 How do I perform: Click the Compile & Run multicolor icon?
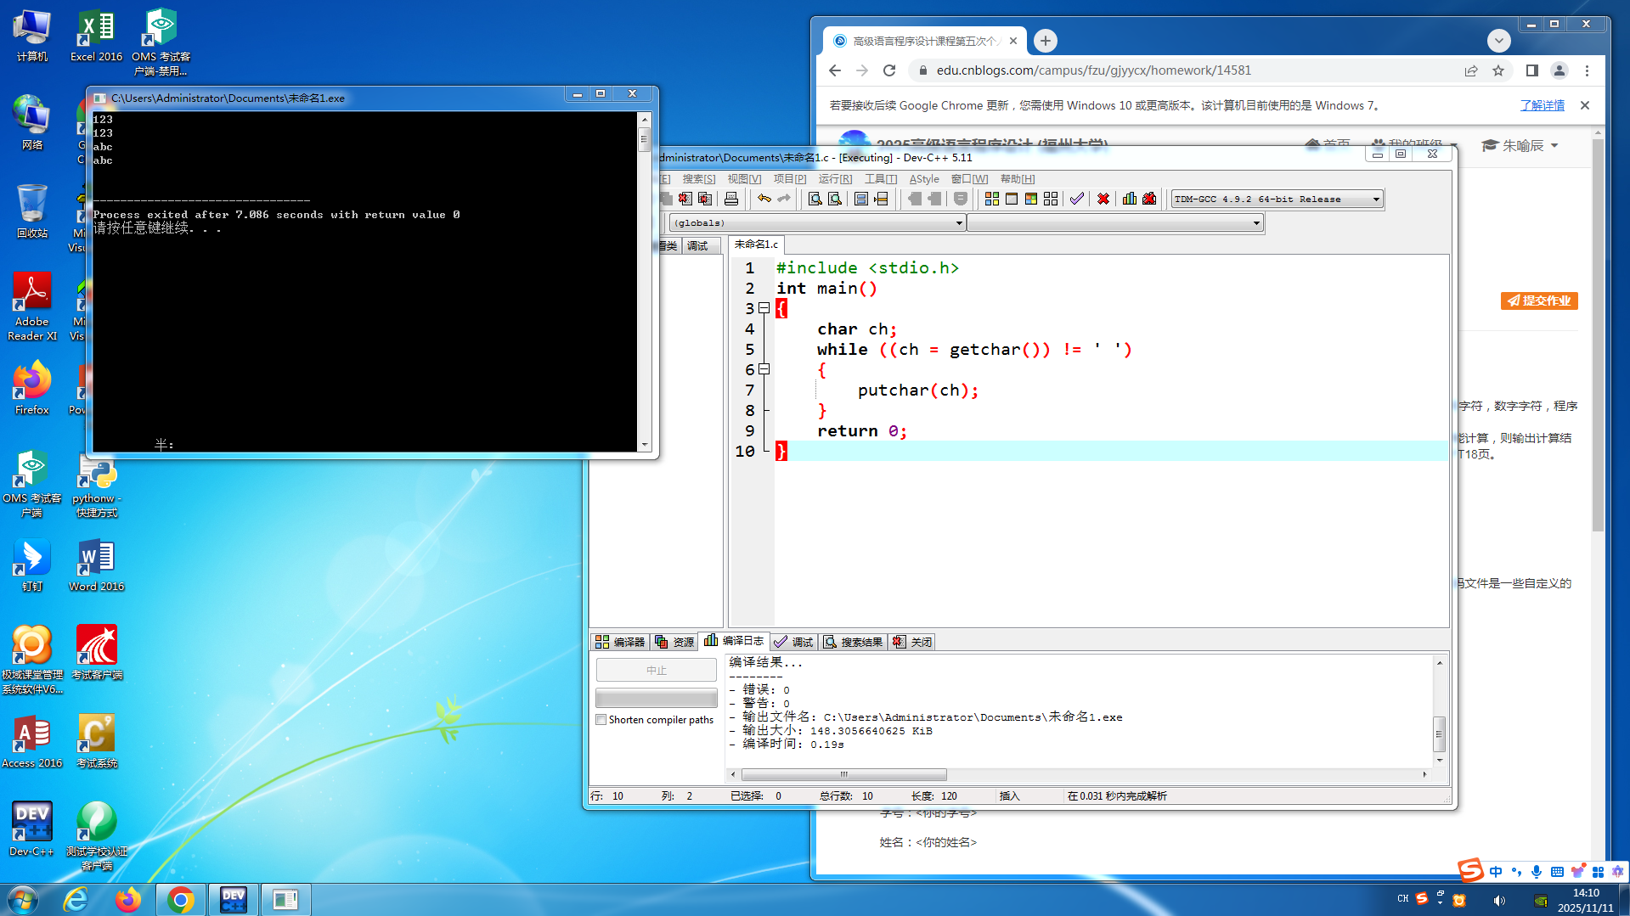[x=1030, y=199]
